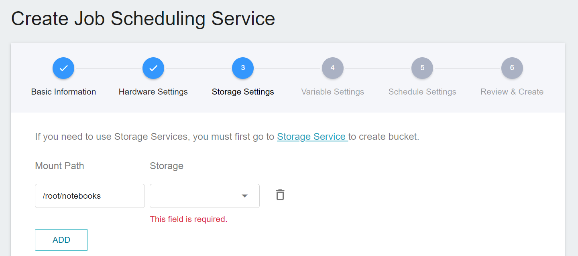The width and height of the screenshot is (578, 256).
Task: Click the Storage column label
Action: (x=167, y=166)
